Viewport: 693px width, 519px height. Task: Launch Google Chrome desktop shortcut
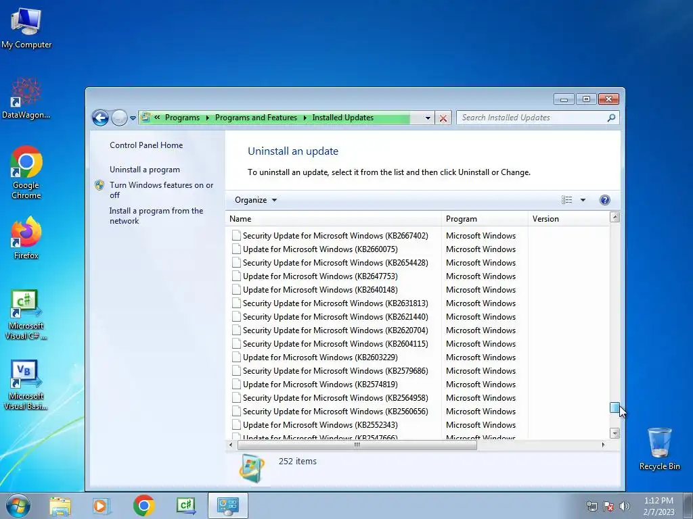click(x=26, y=172)
